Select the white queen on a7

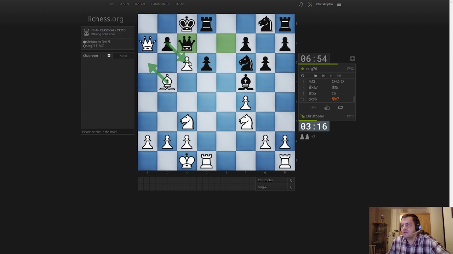[x=148, y=43]
